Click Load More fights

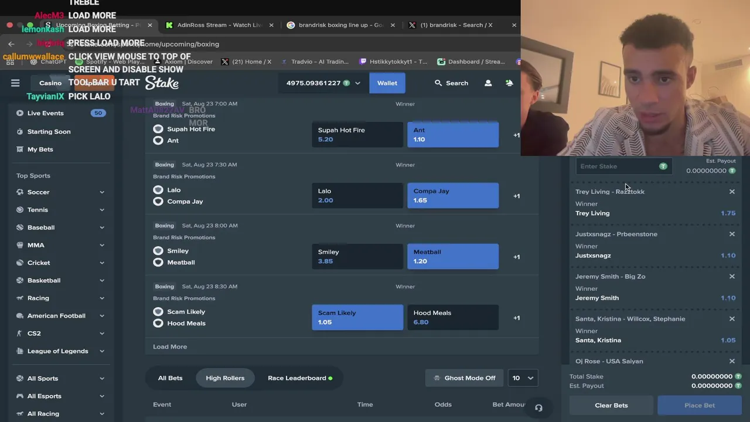point(170,347)
